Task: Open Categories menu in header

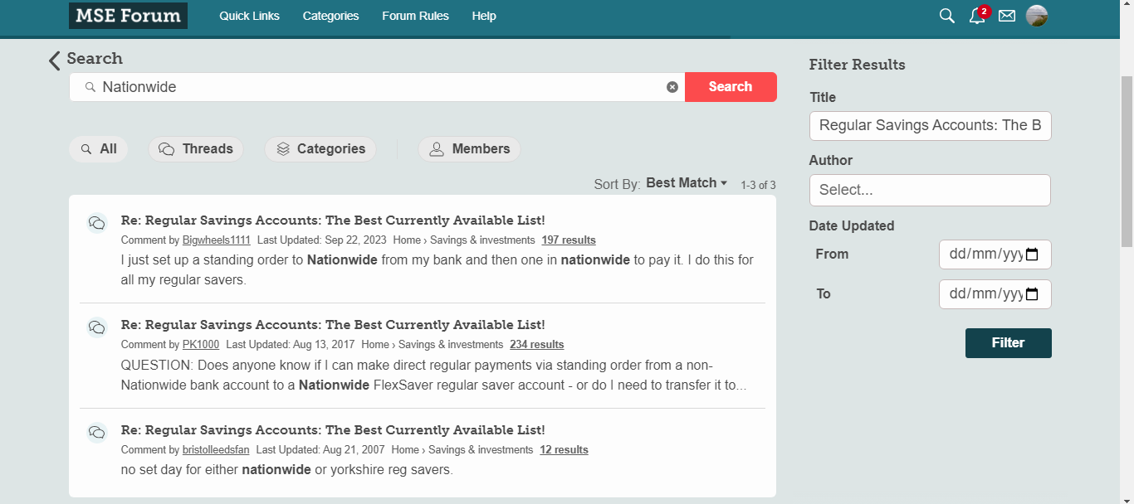Action: 330,16
